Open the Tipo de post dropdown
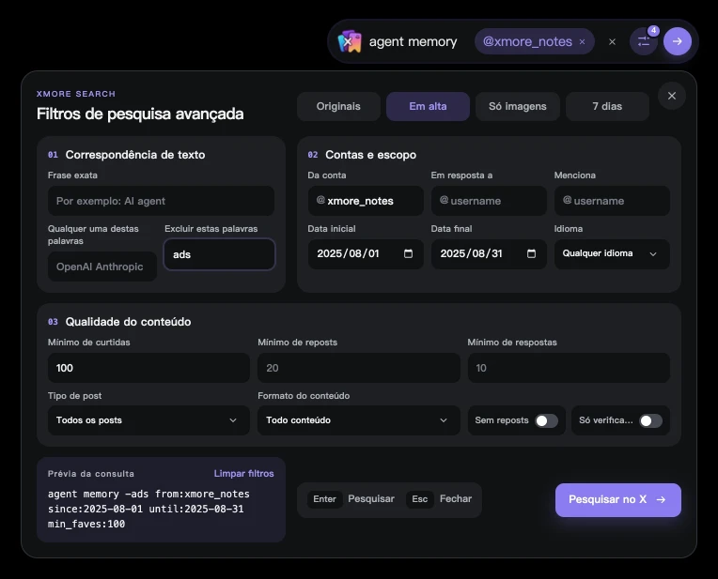 click(x=148, y=420)
